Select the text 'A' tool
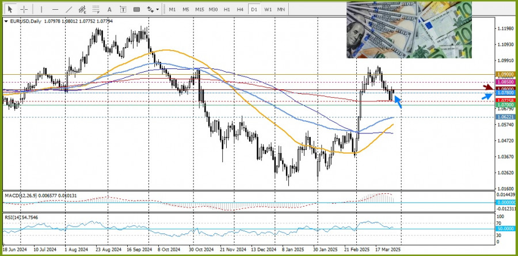Viewport: 518px width, 256px height. 109,9
